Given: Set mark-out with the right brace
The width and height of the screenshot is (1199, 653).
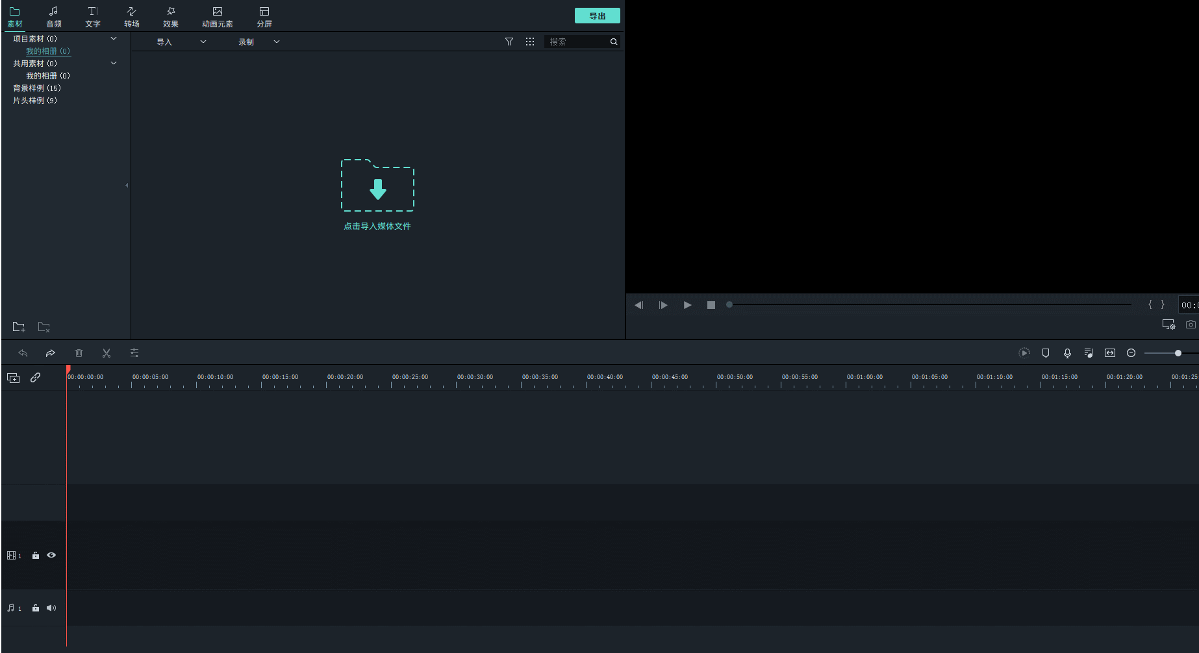Looking at the screenshot, I should coord(1163,304).
